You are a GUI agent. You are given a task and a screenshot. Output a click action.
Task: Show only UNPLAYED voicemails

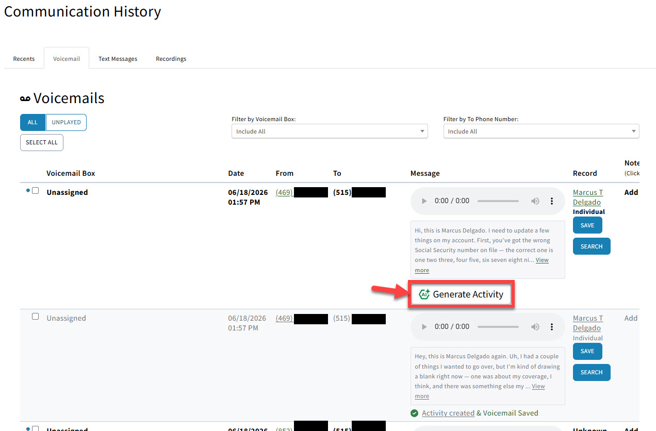[x=67, y=122]
